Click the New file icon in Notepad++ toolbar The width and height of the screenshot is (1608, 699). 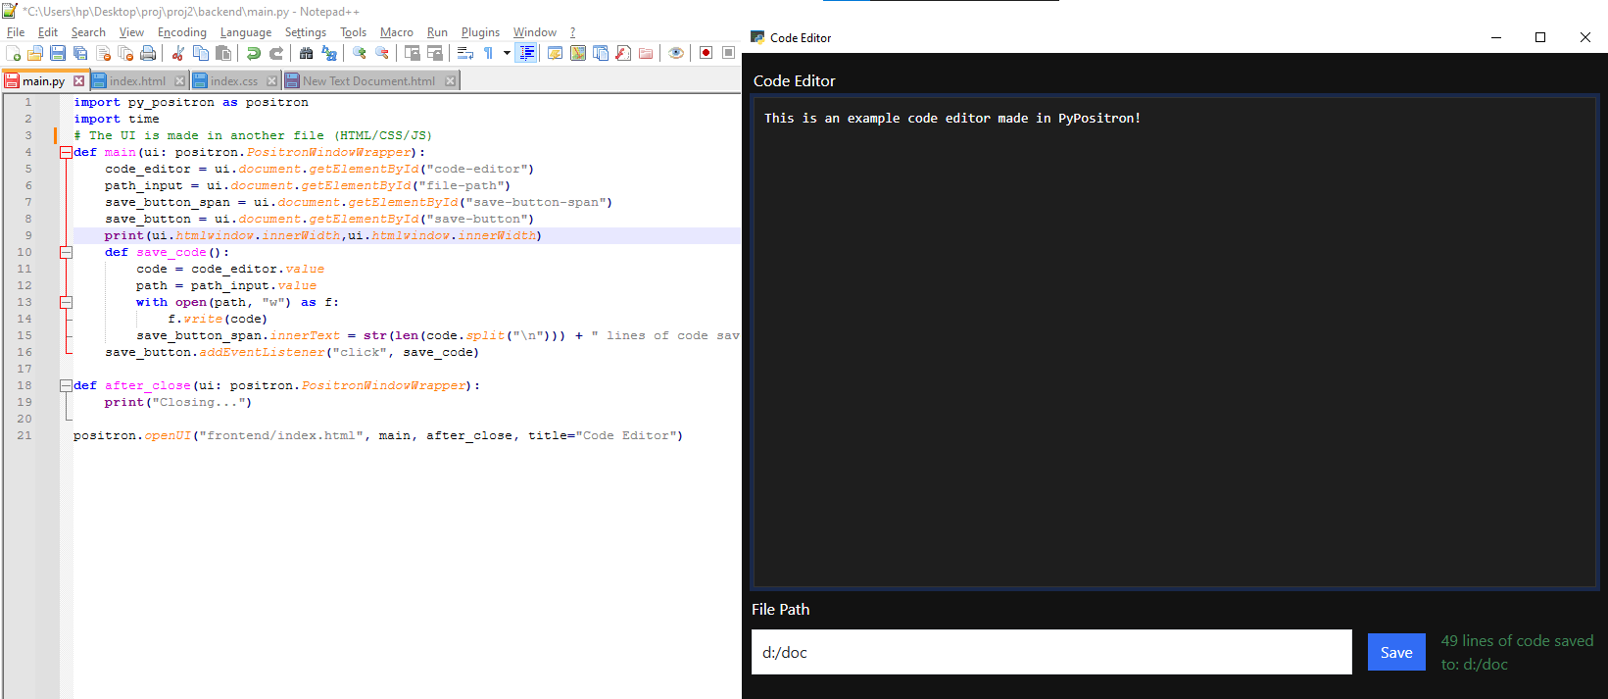point(13,53)
